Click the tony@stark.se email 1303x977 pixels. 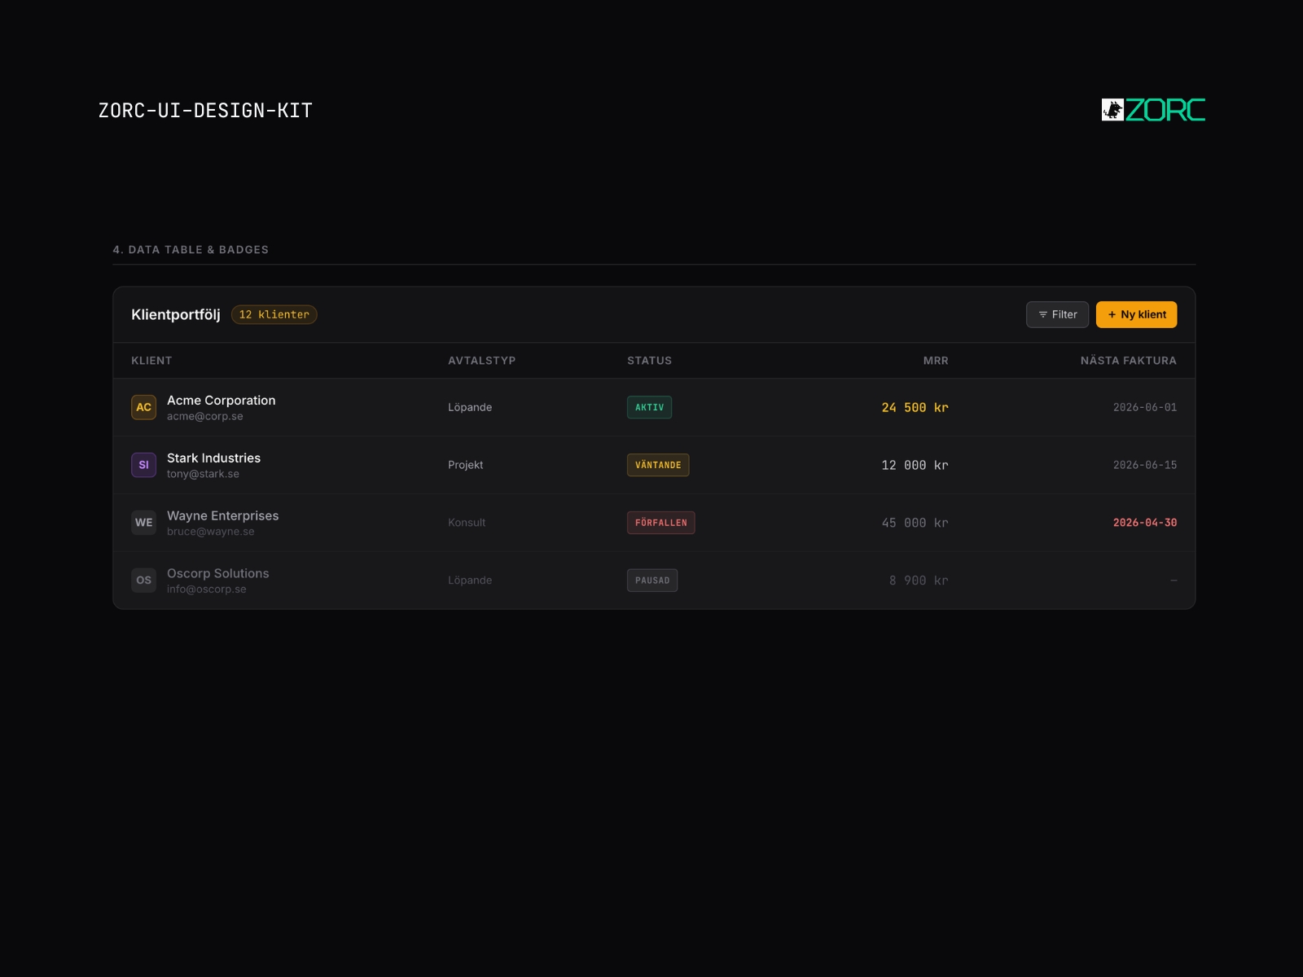click(203, 474)
